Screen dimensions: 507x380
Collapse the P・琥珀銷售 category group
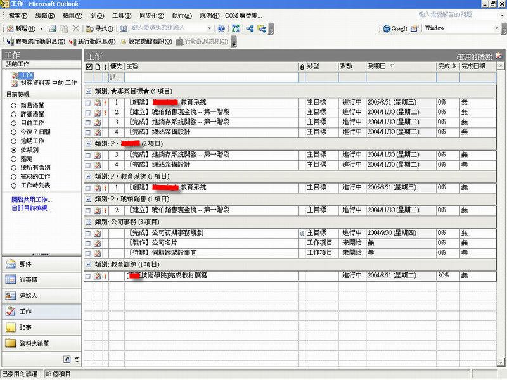tap(88, 199)
